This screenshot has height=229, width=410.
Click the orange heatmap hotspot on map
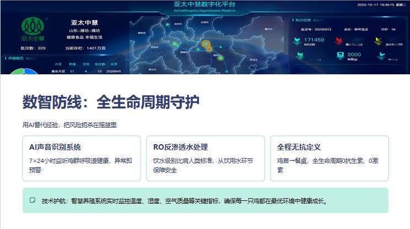pyautogui.click(x=206, y=45)
